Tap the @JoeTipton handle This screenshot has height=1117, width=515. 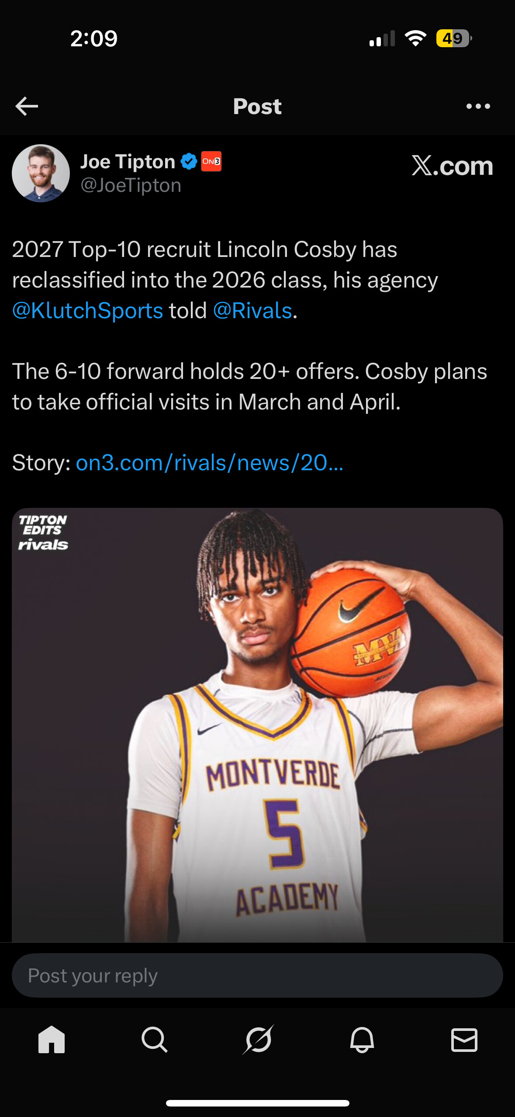[131, 185]
